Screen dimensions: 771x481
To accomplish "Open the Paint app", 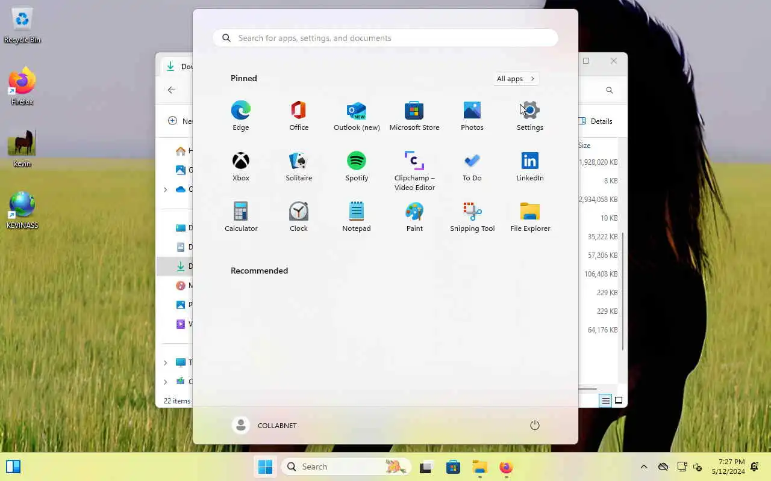I will pyautogui.click(x=414, y=216).
